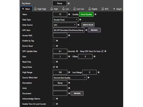This screenshot has height=107, width=143.
Task: Open the Data Source OPC dropdown
Action: click(x=65, y=25)
